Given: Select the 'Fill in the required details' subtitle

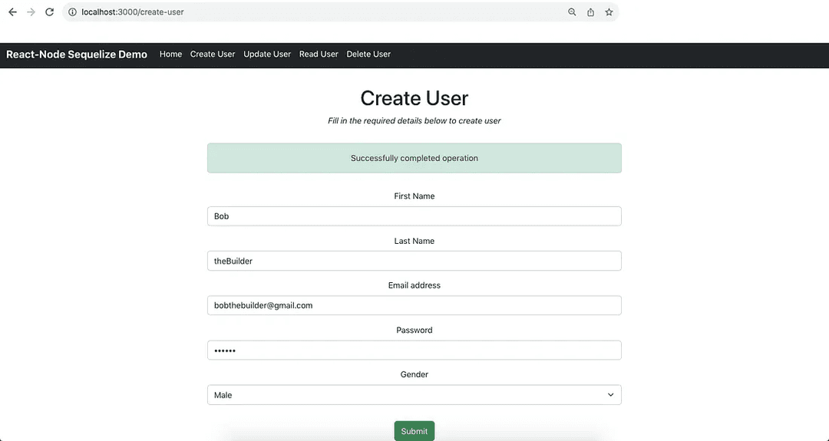Looking at the screenshot, I should click(x=414, y=121).
